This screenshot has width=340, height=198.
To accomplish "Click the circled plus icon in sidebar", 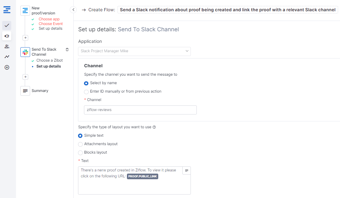I will [7, 67].
